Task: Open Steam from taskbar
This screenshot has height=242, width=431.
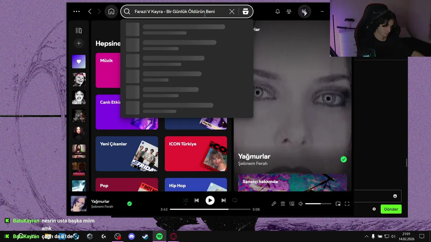Action: coord(145,237)
